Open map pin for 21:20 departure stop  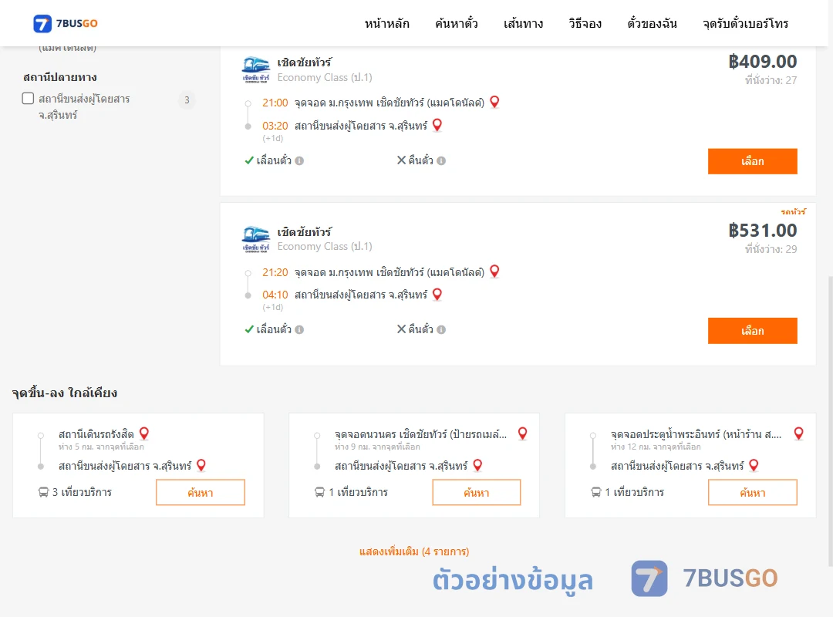point(494,271)
